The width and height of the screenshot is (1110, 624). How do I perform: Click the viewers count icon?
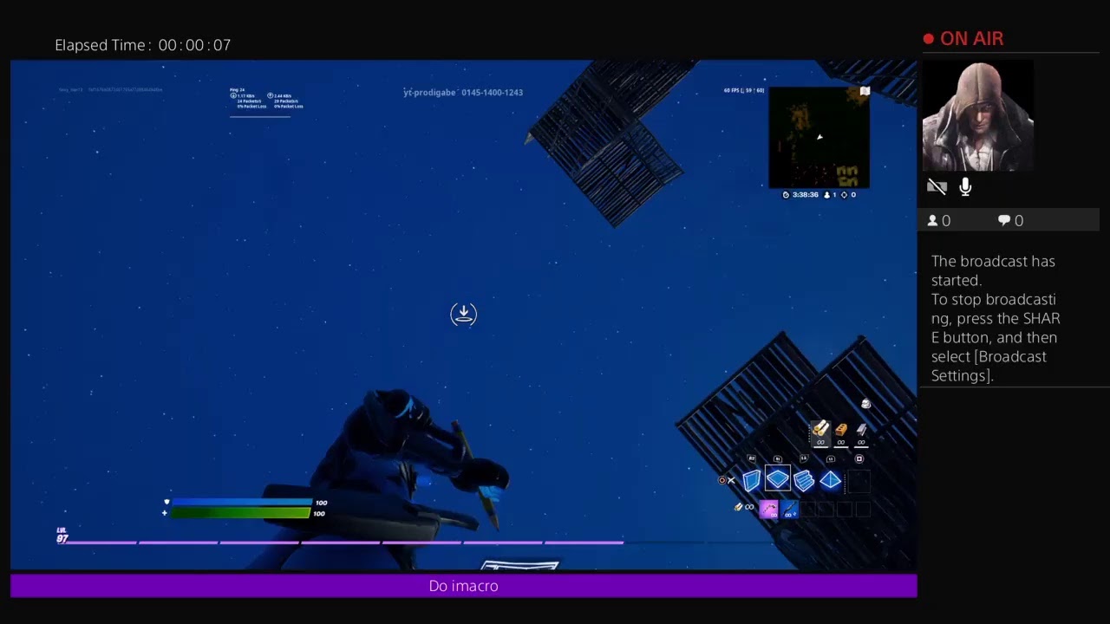click(933, 221)
